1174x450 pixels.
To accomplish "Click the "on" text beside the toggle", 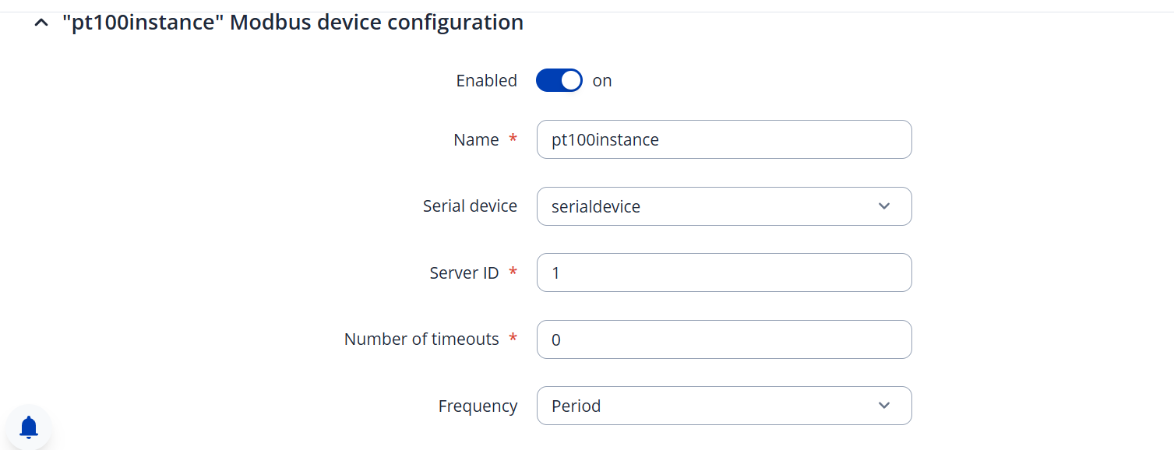I will pos(602,81).
